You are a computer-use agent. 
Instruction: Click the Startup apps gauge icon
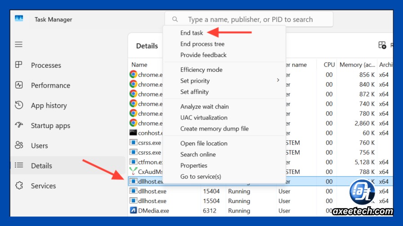coord(19,125)
